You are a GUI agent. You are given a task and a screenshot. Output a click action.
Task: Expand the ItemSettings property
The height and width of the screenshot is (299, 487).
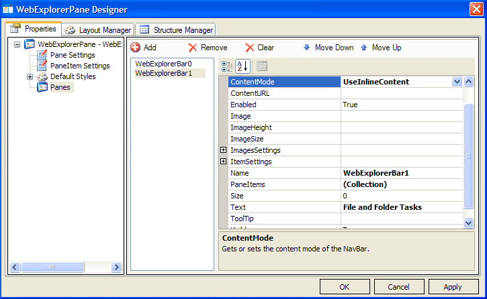click(x=224, y=162)
